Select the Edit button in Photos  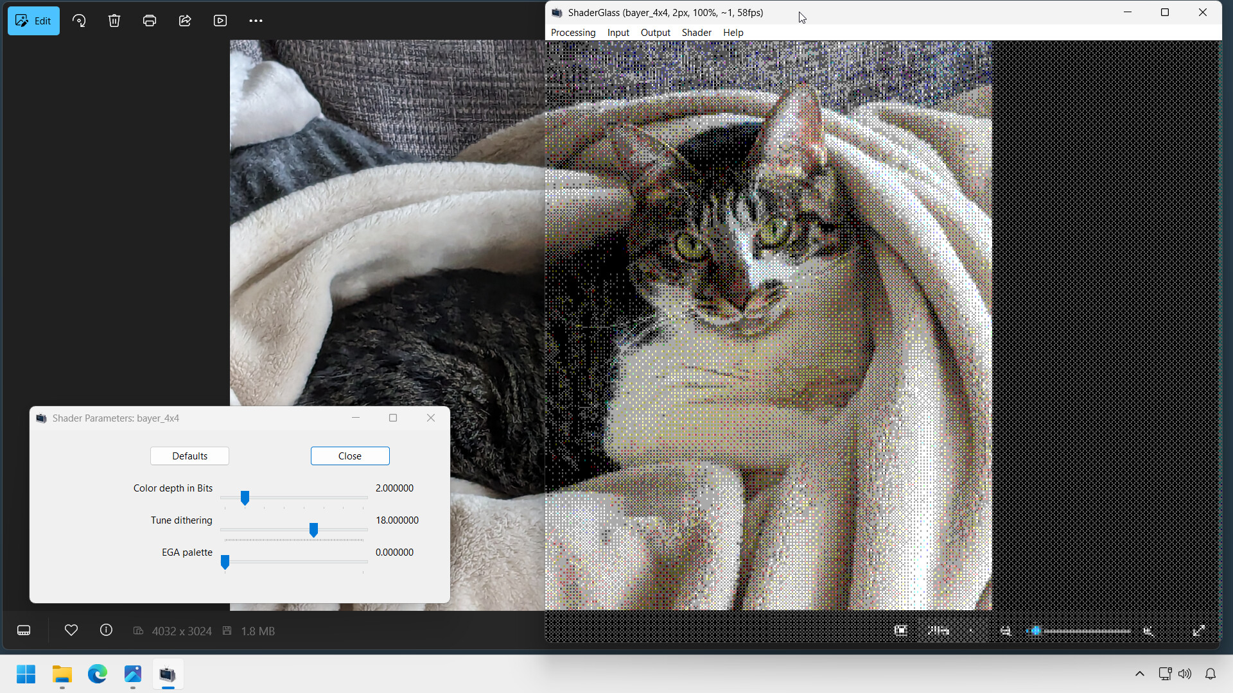33,21
